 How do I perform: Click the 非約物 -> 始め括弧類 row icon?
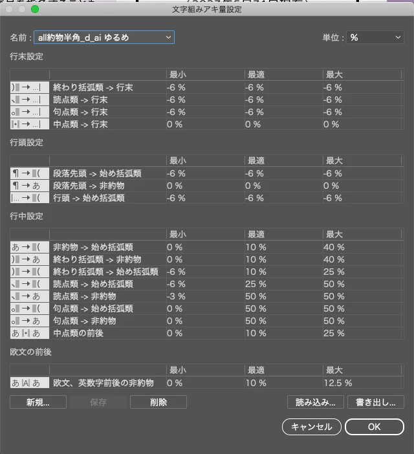[x=30, y=247]
